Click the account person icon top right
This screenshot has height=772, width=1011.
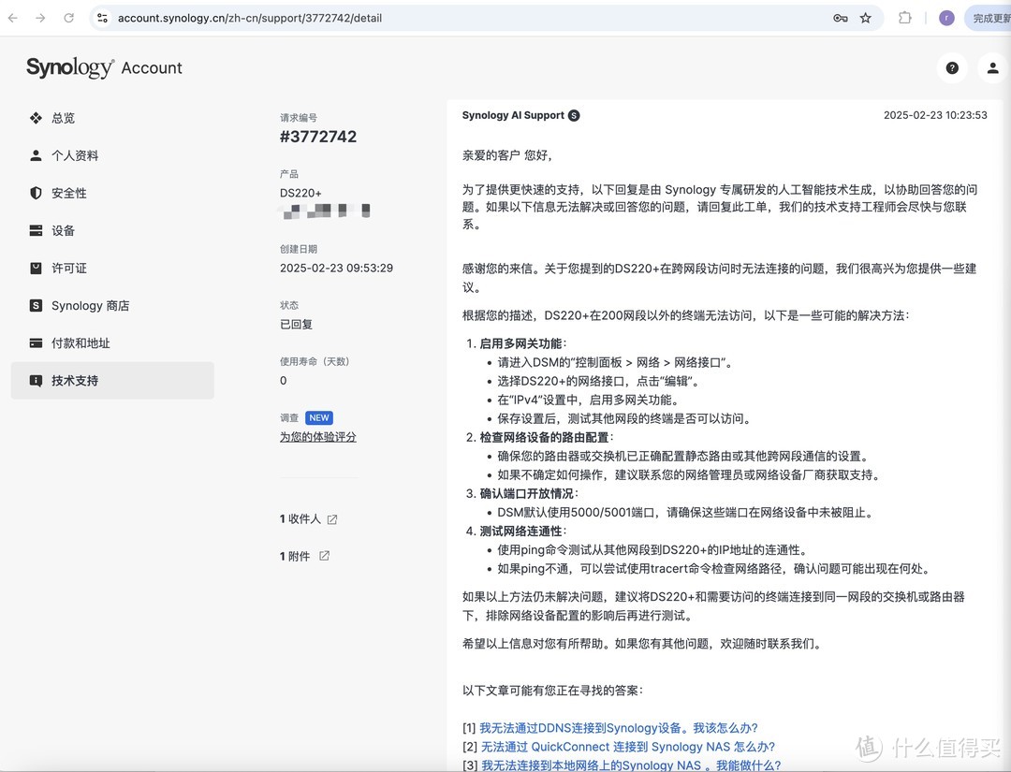[991, 68]
